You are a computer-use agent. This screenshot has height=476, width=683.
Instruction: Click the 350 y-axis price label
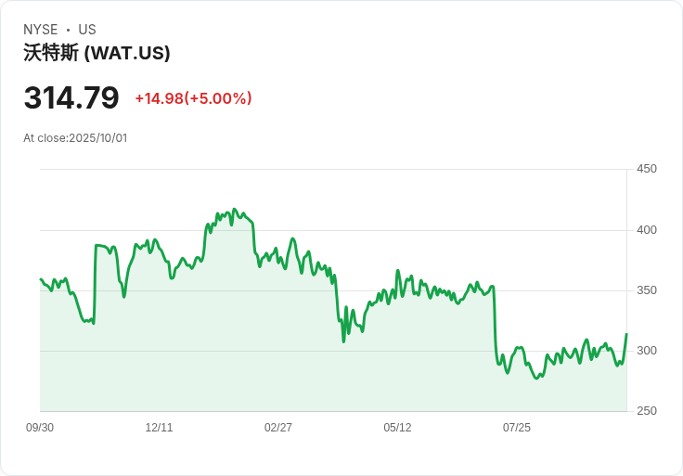pos(646,290)
